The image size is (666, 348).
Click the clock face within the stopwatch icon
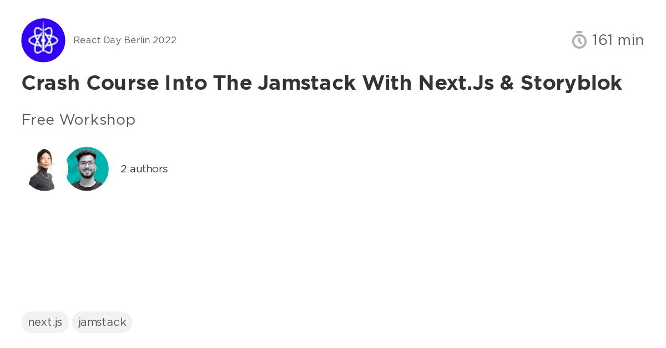point(579,41)
